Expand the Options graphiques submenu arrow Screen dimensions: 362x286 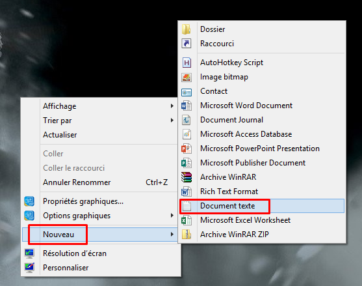(x=172, y=216)
